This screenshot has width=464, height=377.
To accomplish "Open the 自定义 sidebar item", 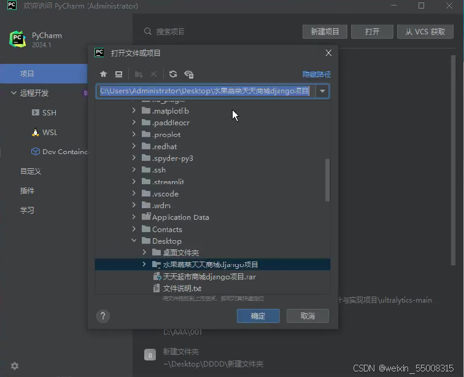I will pyautogui.click(x=31, y=171).
